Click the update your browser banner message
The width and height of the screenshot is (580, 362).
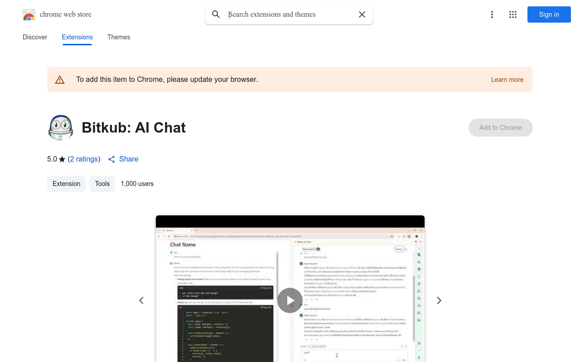point(167,80)
